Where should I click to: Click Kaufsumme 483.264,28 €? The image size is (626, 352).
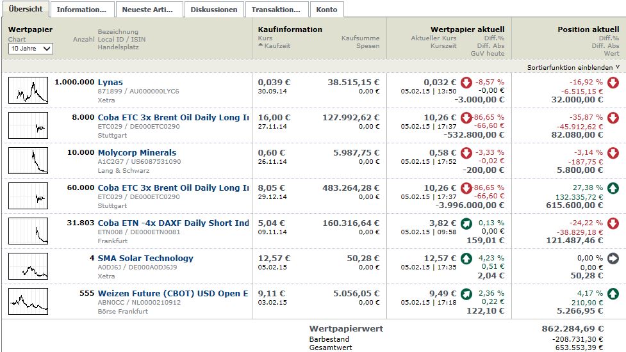[x=351, y=188]
